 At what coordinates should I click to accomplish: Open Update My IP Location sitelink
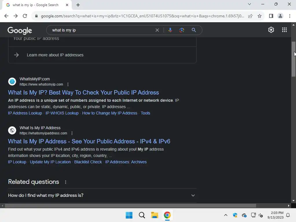click(x=50, y=162)
